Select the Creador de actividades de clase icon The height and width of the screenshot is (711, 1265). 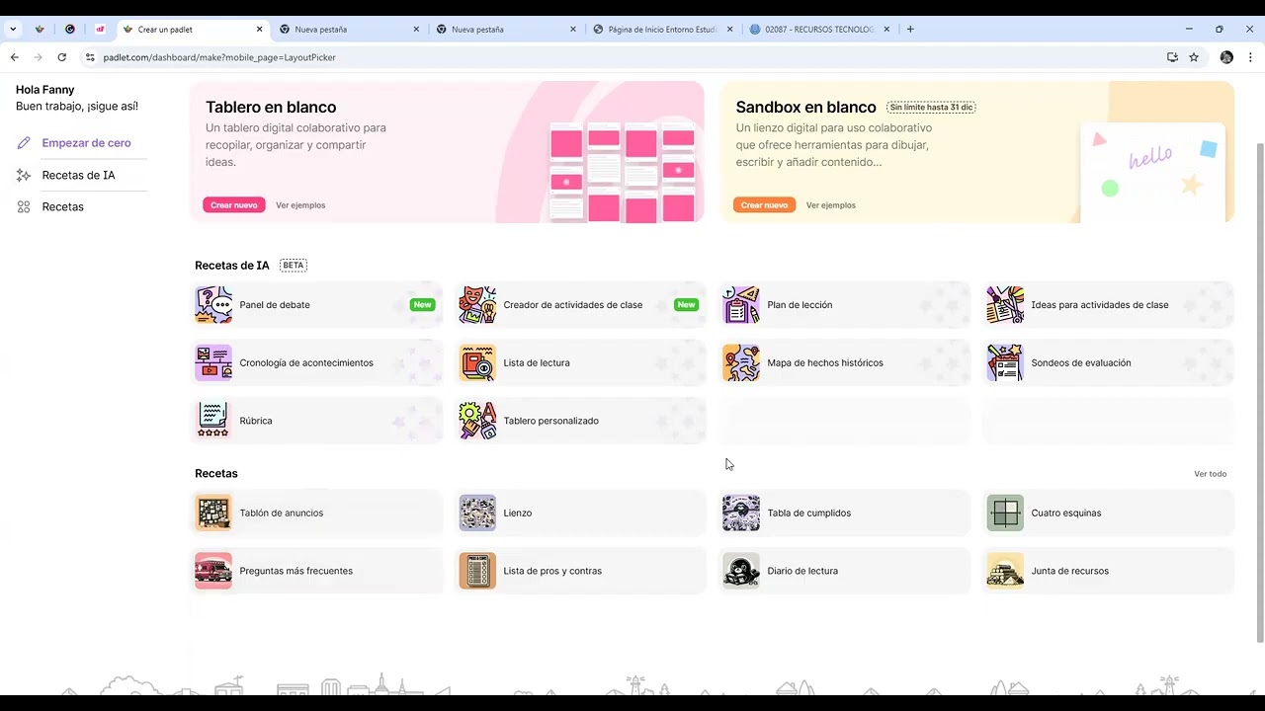[477, 305]
